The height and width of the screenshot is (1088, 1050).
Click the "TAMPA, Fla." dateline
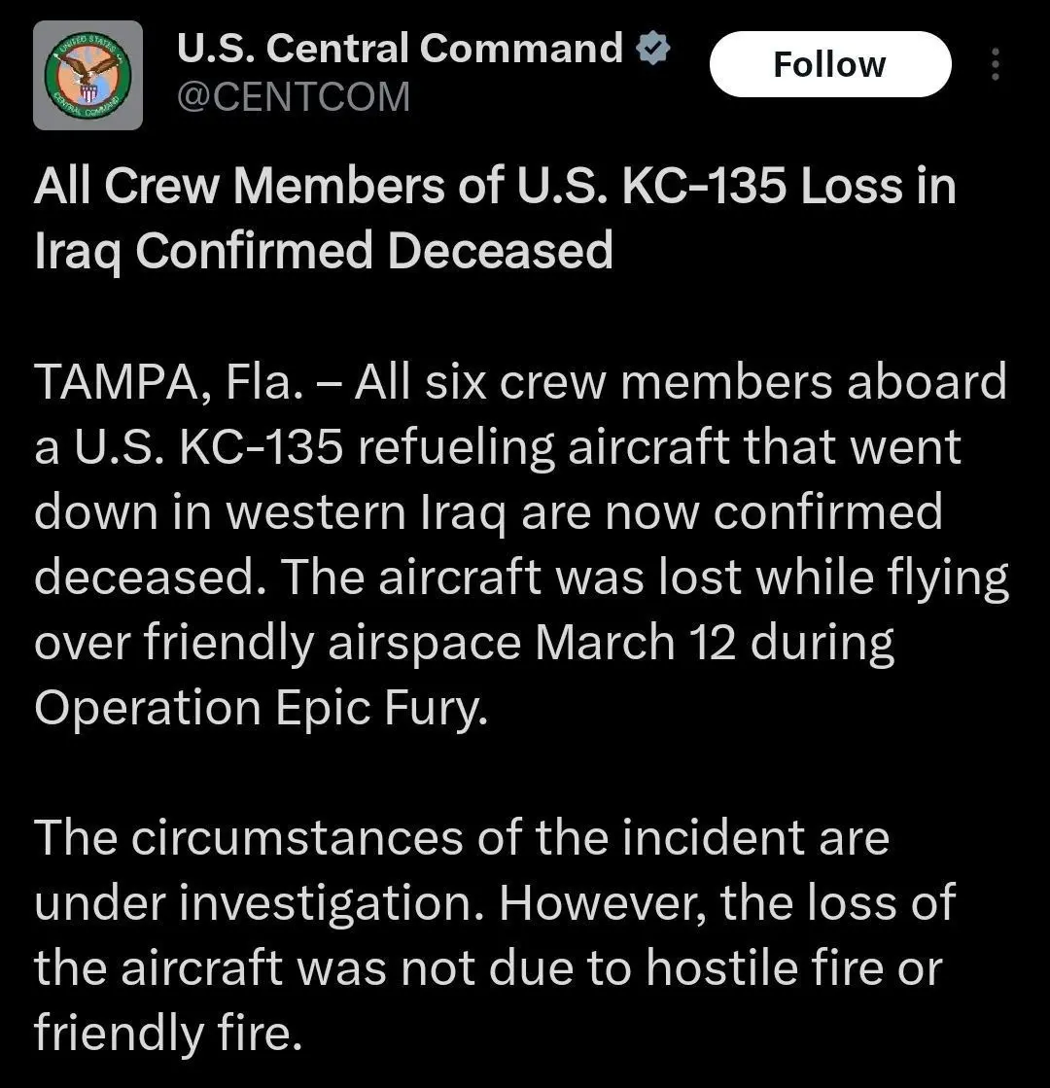[x=163, y=382]
